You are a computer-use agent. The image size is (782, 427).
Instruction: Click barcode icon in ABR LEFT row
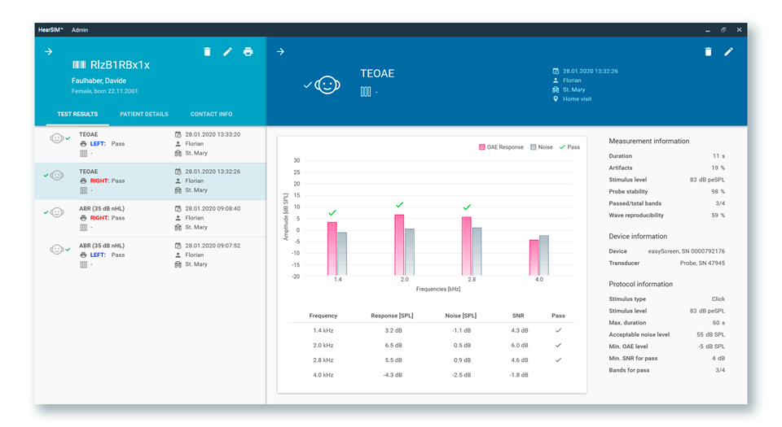(x=83, y=264)
